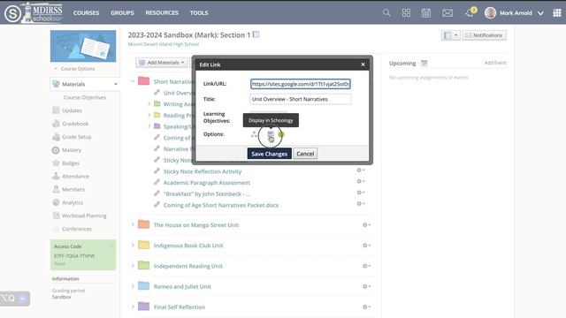Open gear menu for Sticky Note Reflection Activity
This screenshot has height=318, width=566.
[x=361, y=170]
